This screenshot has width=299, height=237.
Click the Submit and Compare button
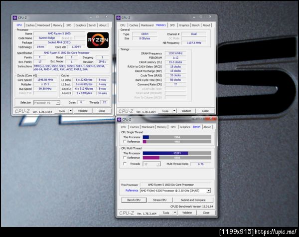[x=193, y=200]
